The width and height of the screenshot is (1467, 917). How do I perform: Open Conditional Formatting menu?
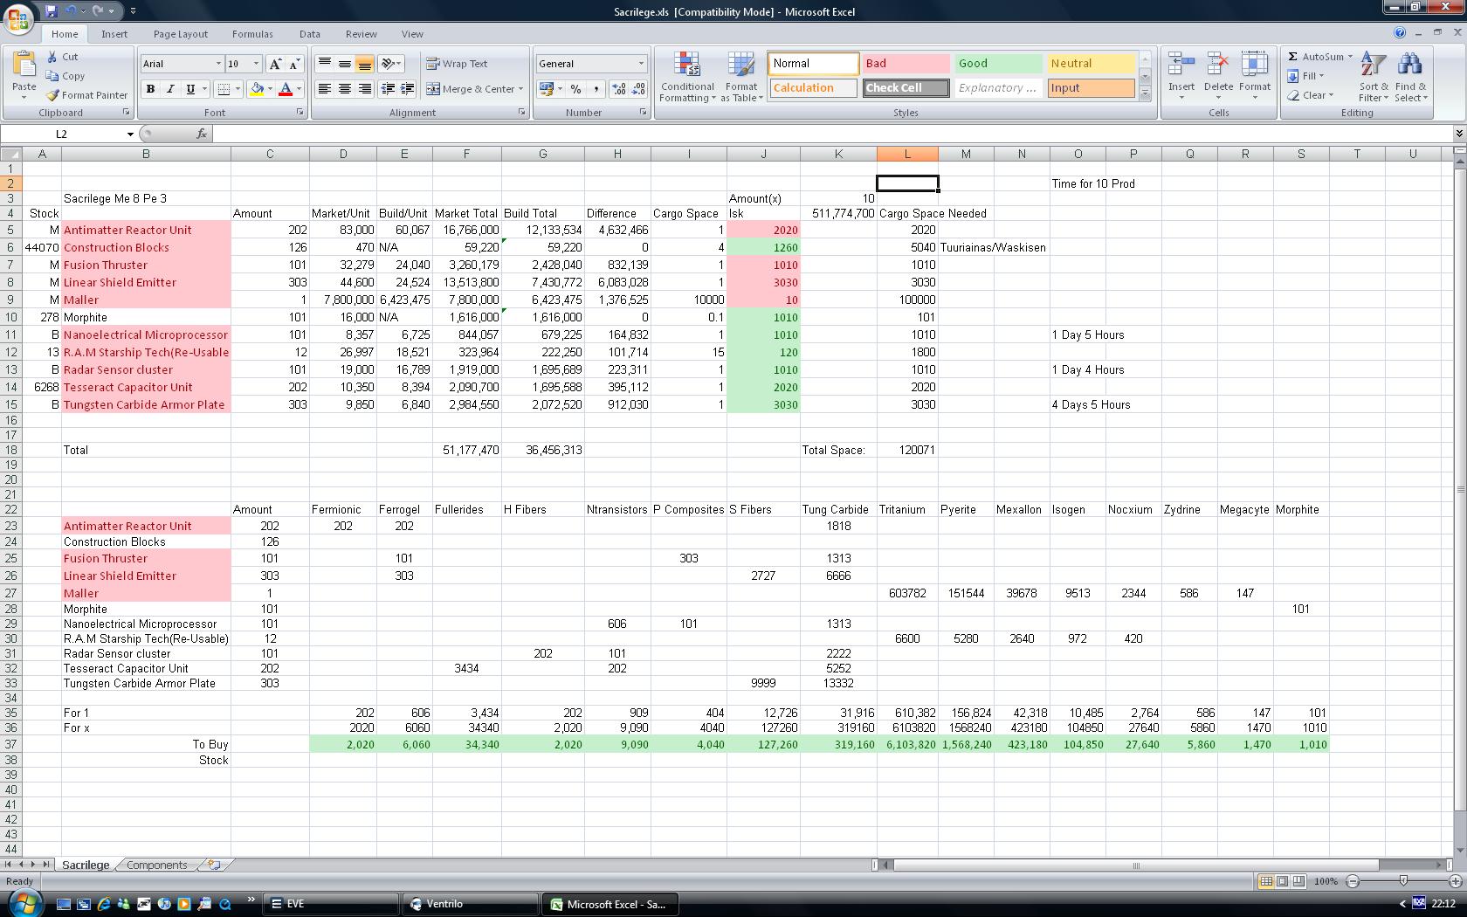pos(687,77)
